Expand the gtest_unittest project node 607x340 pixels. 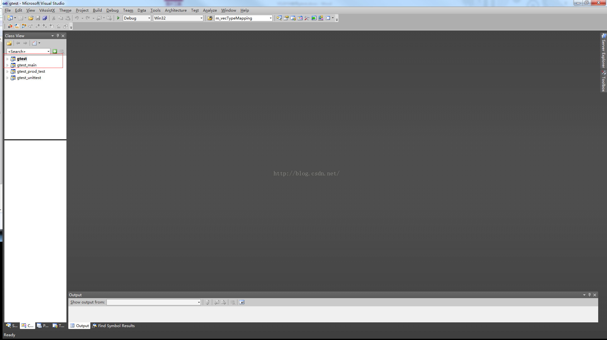pos(8,78)
